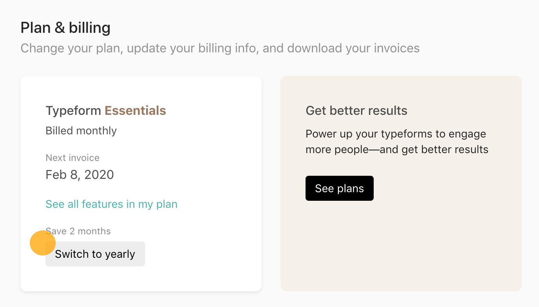Click the orange hotspot marker beside Switch to yearly
The image size is (539, 307).
click(43, 243)
